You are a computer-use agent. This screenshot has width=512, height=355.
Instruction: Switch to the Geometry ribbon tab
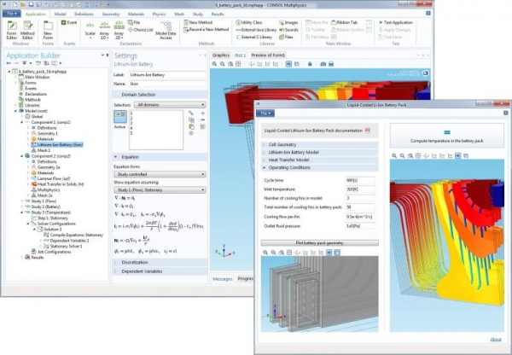[x=111, y=14]
